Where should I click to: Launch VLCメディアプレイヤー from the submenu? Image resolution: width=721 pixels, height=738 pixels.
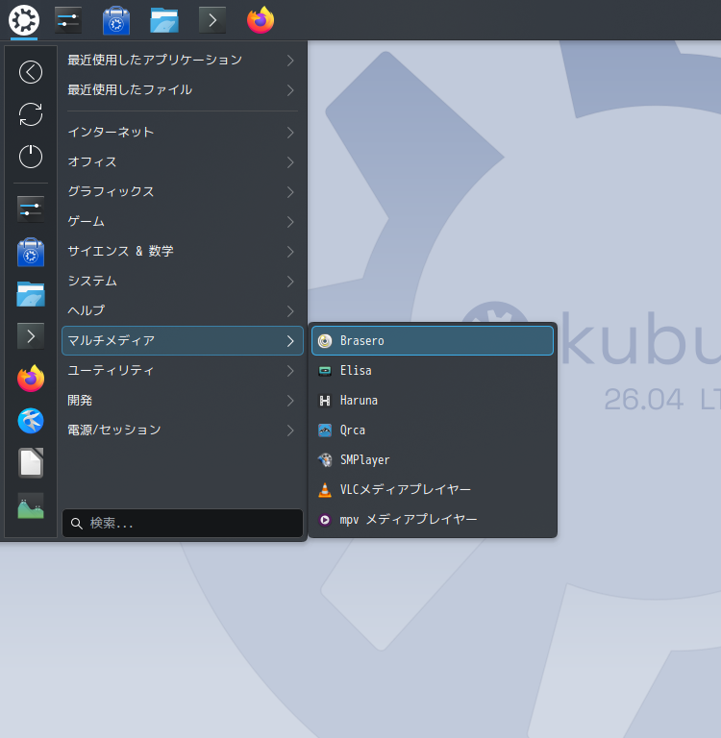click(433, 489)
